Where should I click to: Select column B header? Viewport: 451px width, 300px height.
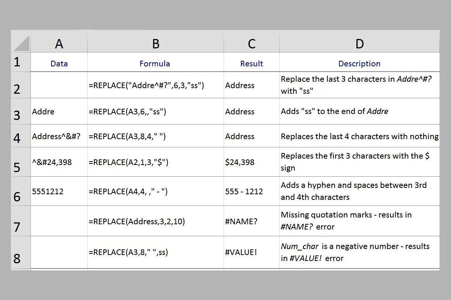coord(156,43)
